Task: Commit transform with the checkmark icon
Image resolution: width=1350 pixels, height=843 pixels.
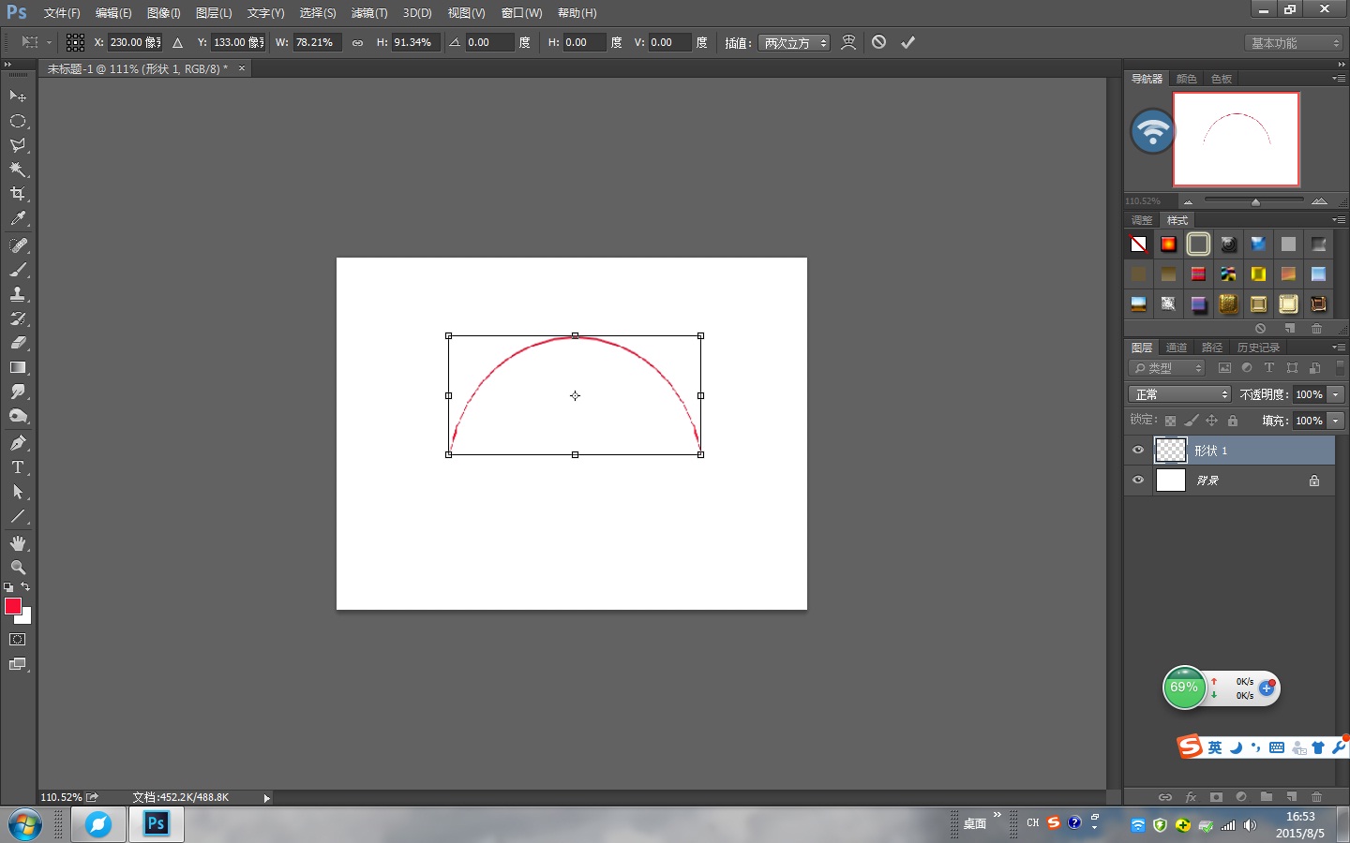Action: pos(907,42)
